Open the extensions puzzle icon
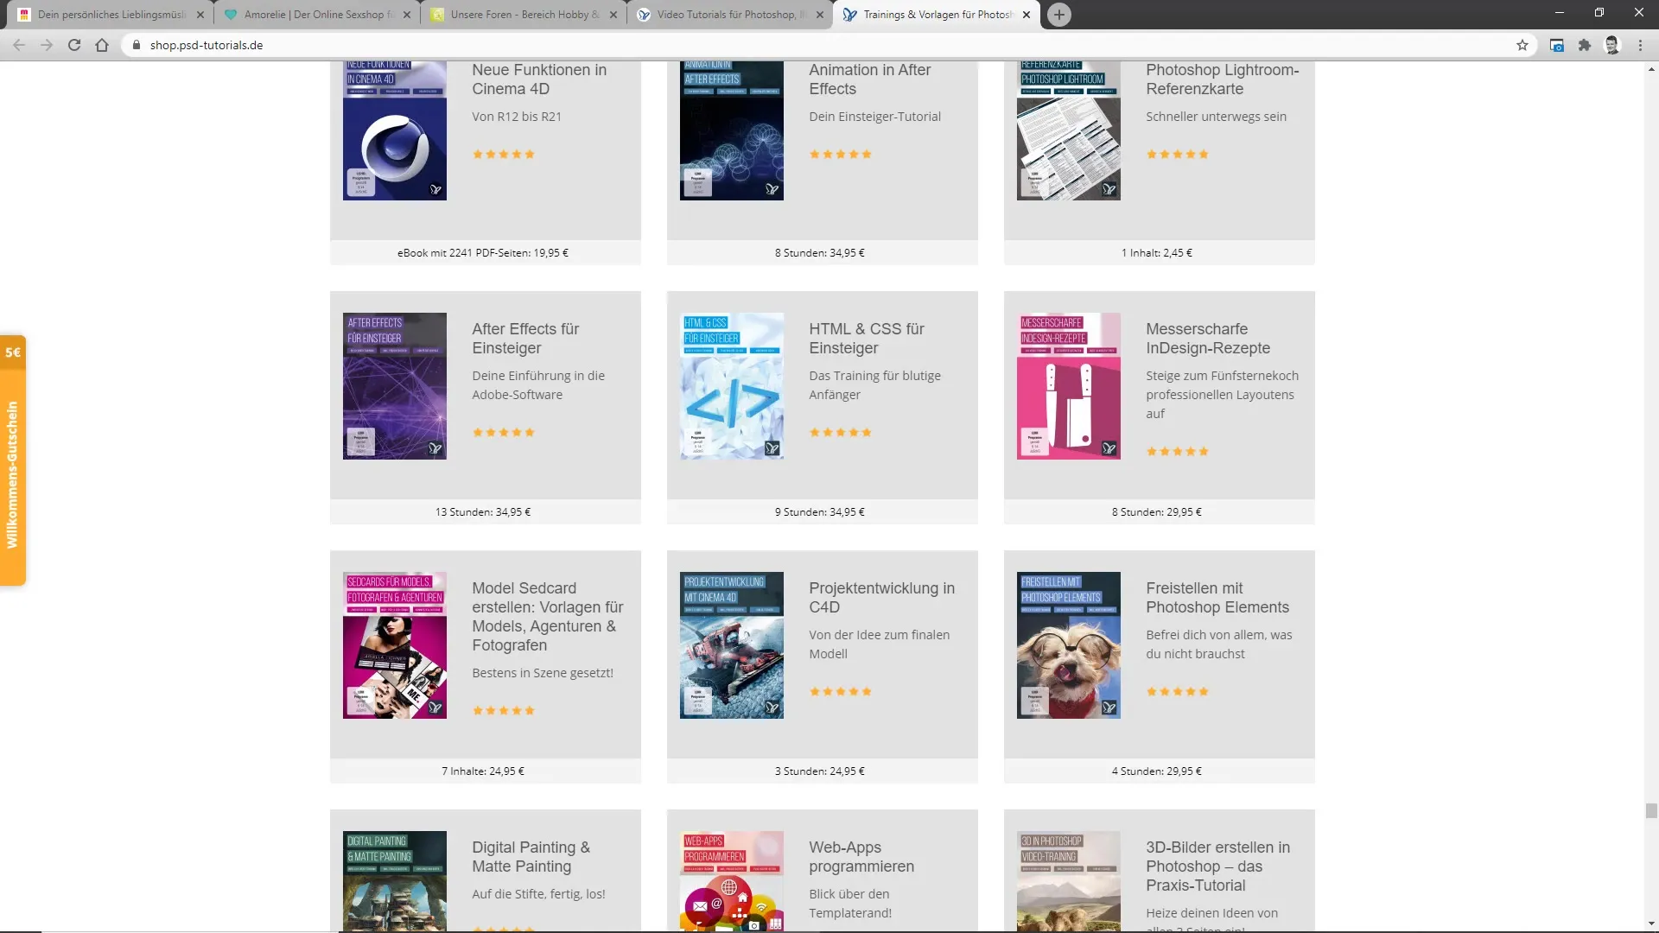 [x=1585, y=45]
